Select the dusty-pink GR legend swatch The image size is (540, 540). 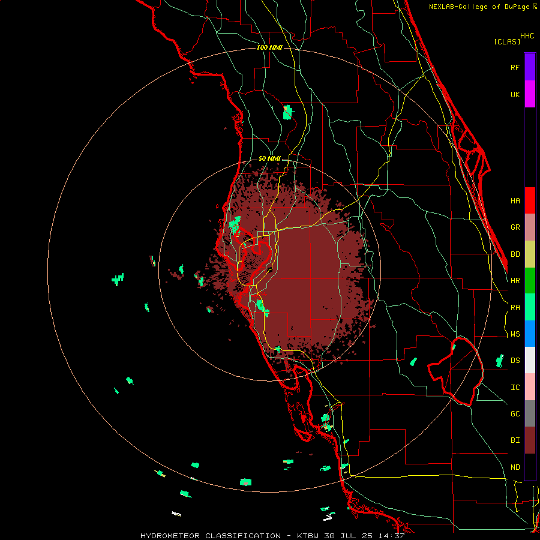(x=530, y=227)
